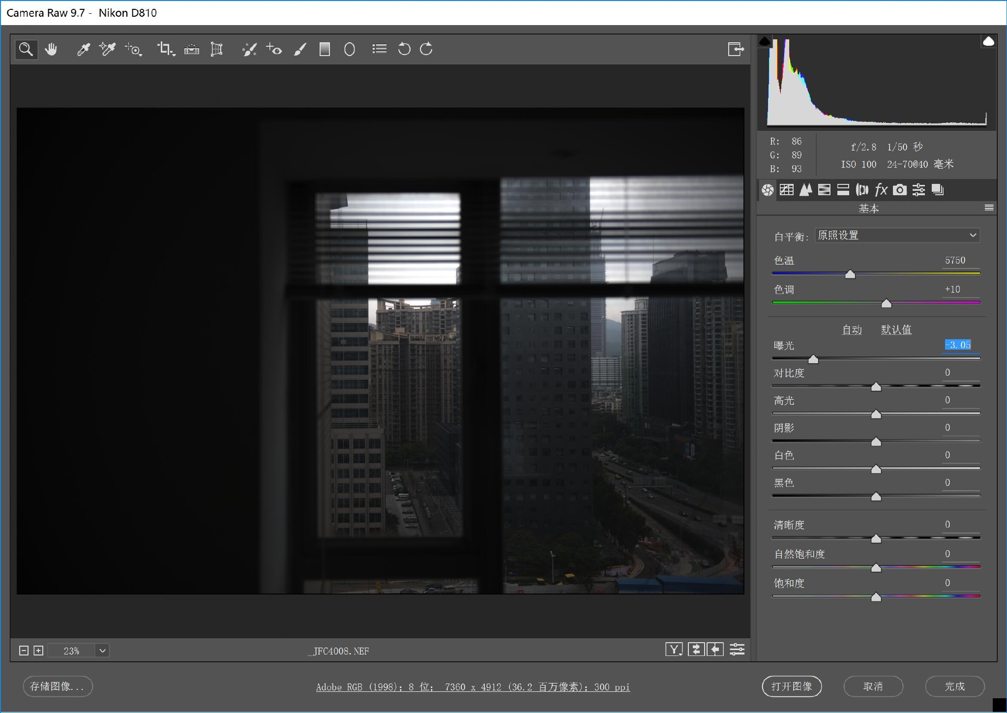Toggle full screen mode icon
The image size is (1007, 713).
(736, 49)
